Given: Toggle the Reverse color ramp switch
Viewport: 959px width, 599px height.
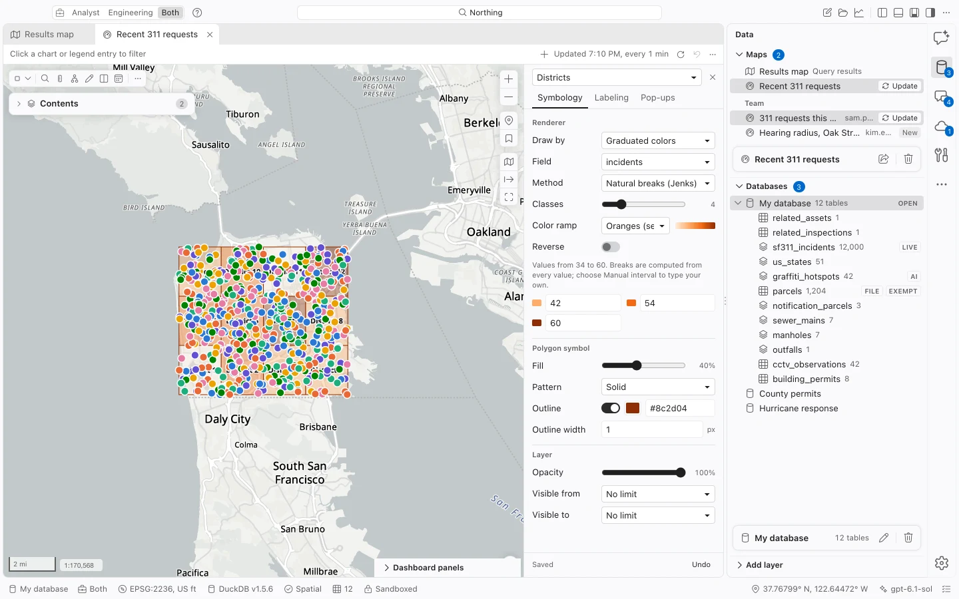Looking at the screenshot, I should 611,247.
